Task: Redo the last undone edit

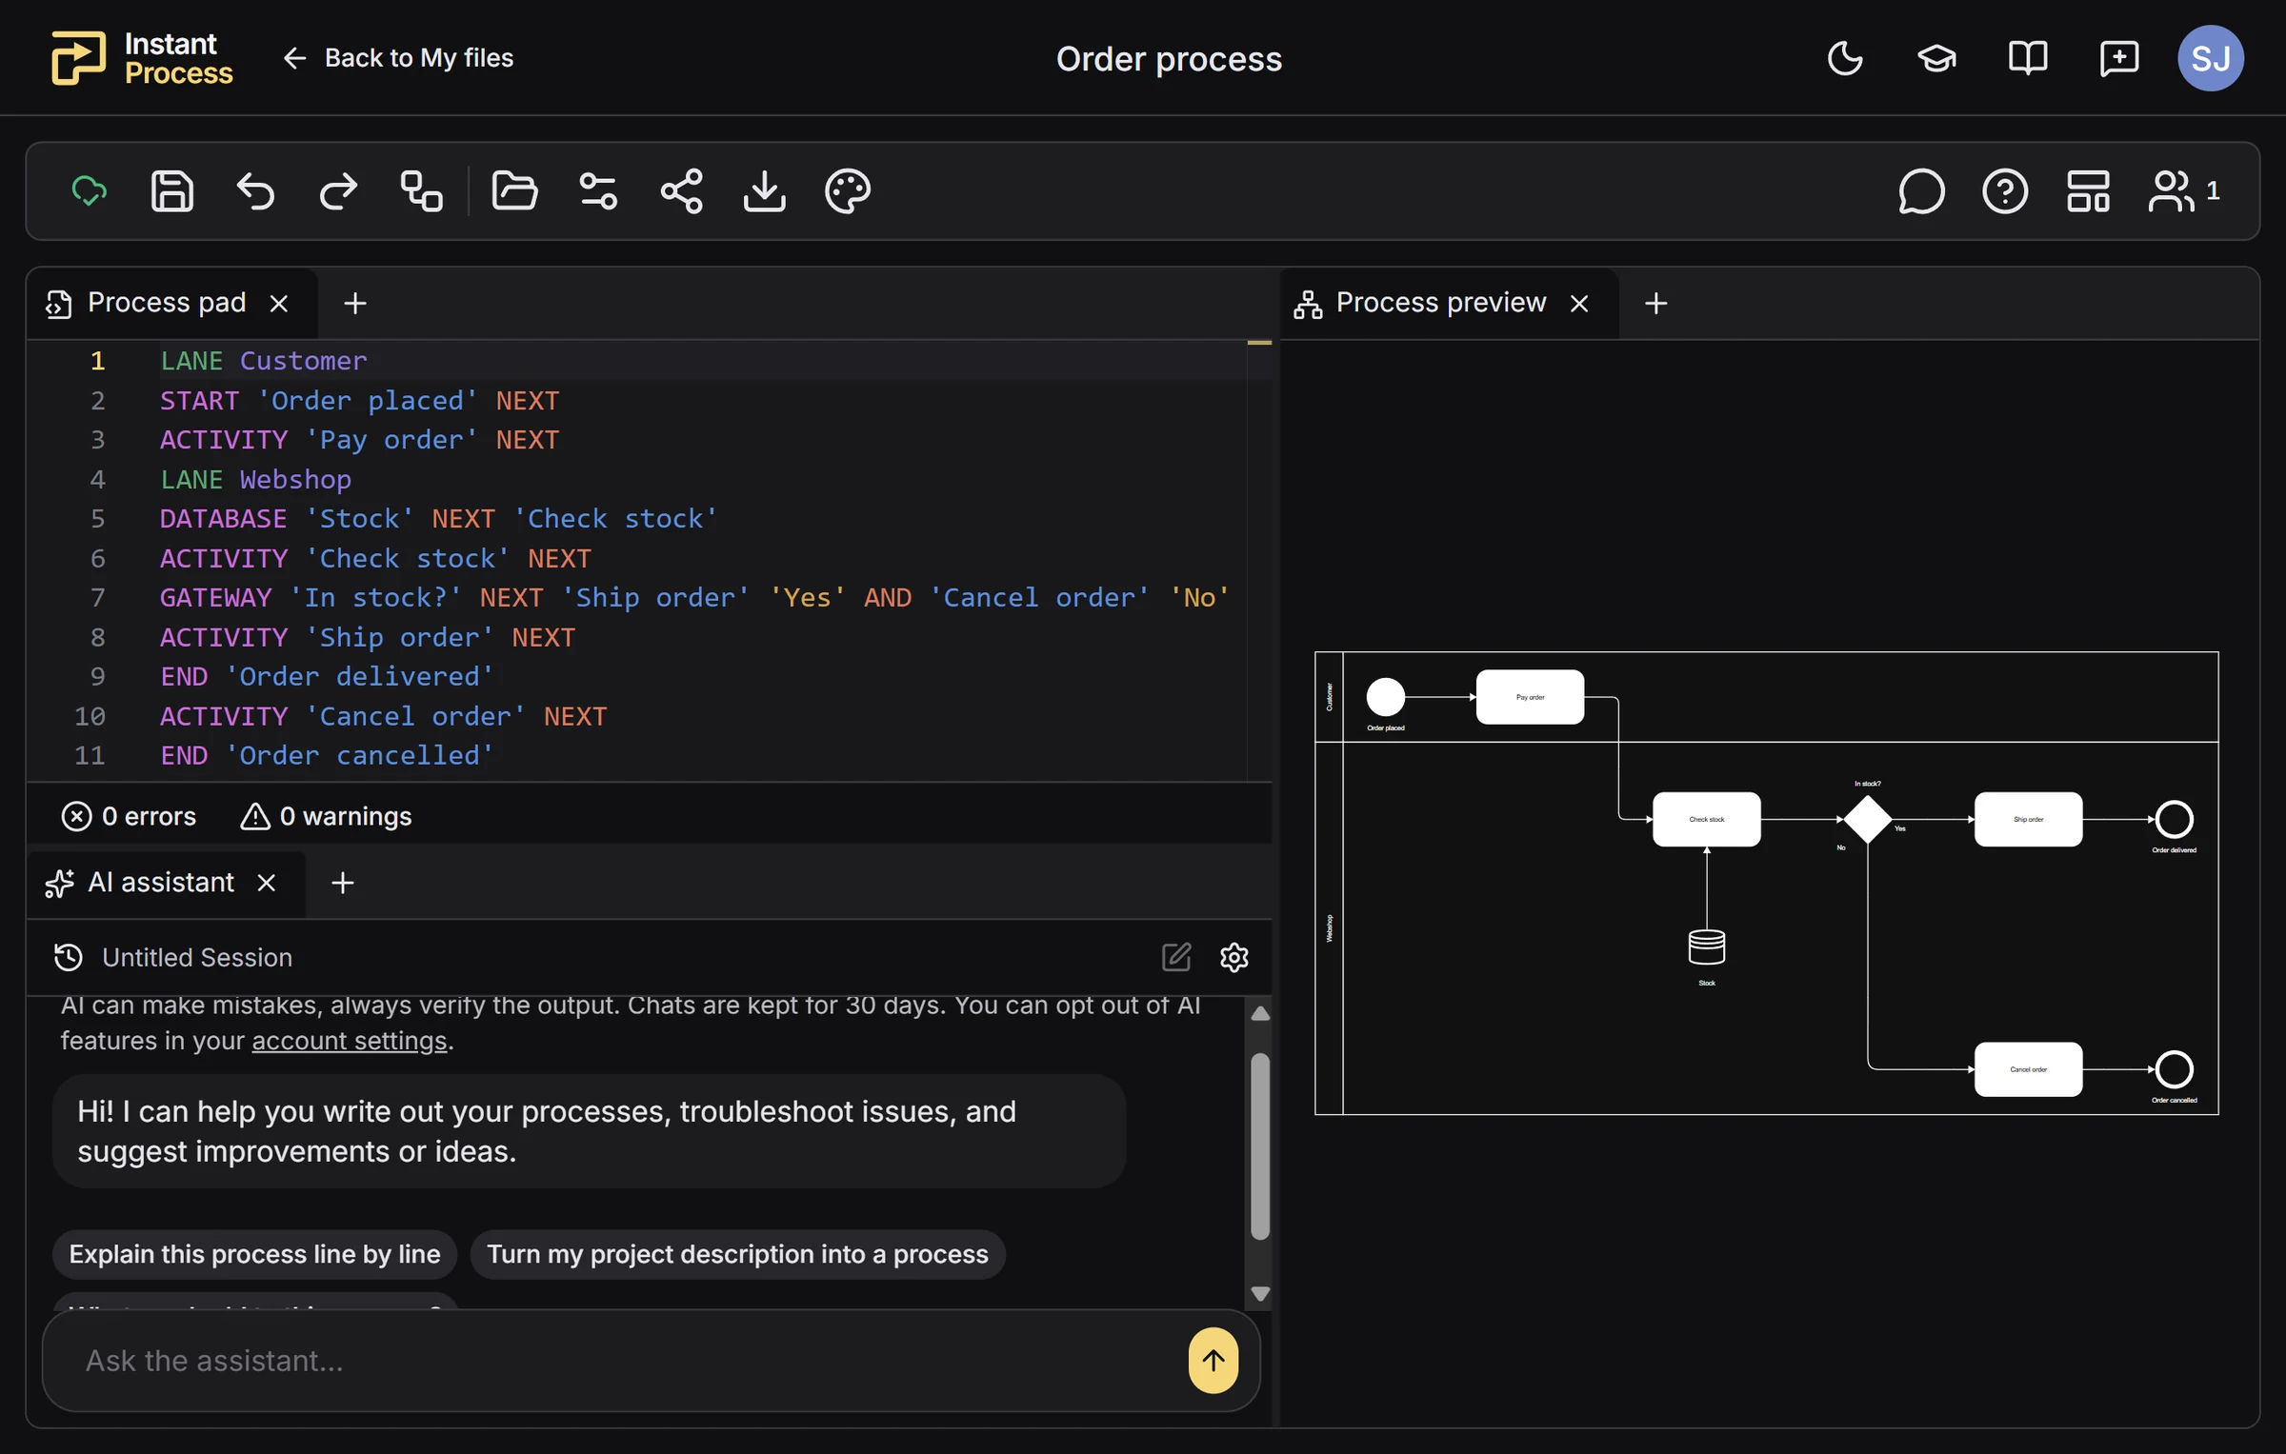Action: [x=338, y=191]
